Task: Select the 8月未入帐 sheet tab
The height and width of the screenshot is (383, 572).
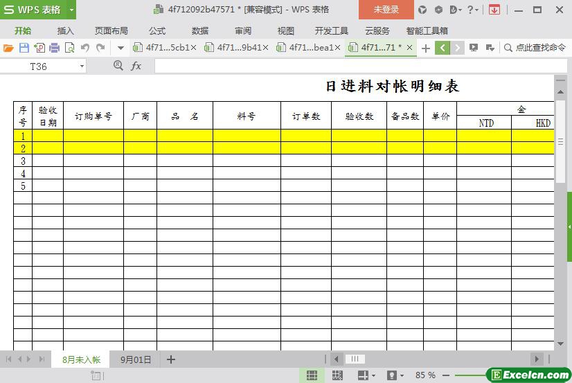Action: click(x=81, y=359)
